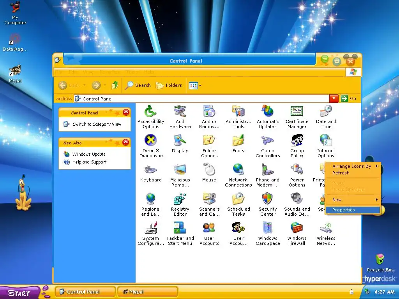Image resolution: width=399 pixels, height=299 pixels.
Task: Open Malicious Software Removal icon
Action: pos(180,170)
